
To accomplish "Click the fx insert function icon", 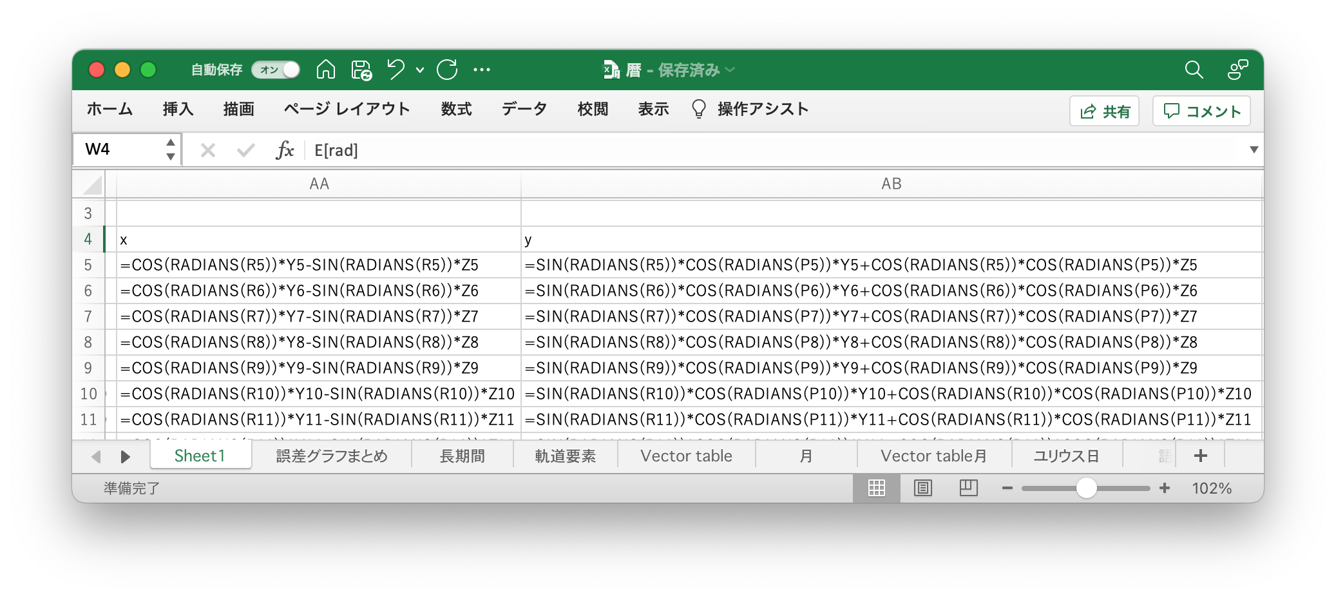I will (x=284, y=150).
